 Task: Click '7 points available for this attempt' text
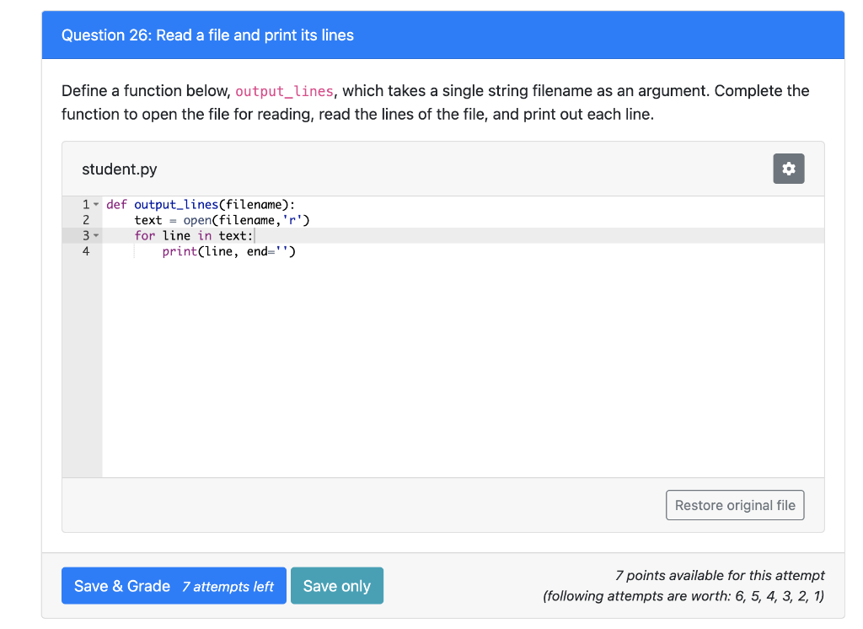coord(720,576)
